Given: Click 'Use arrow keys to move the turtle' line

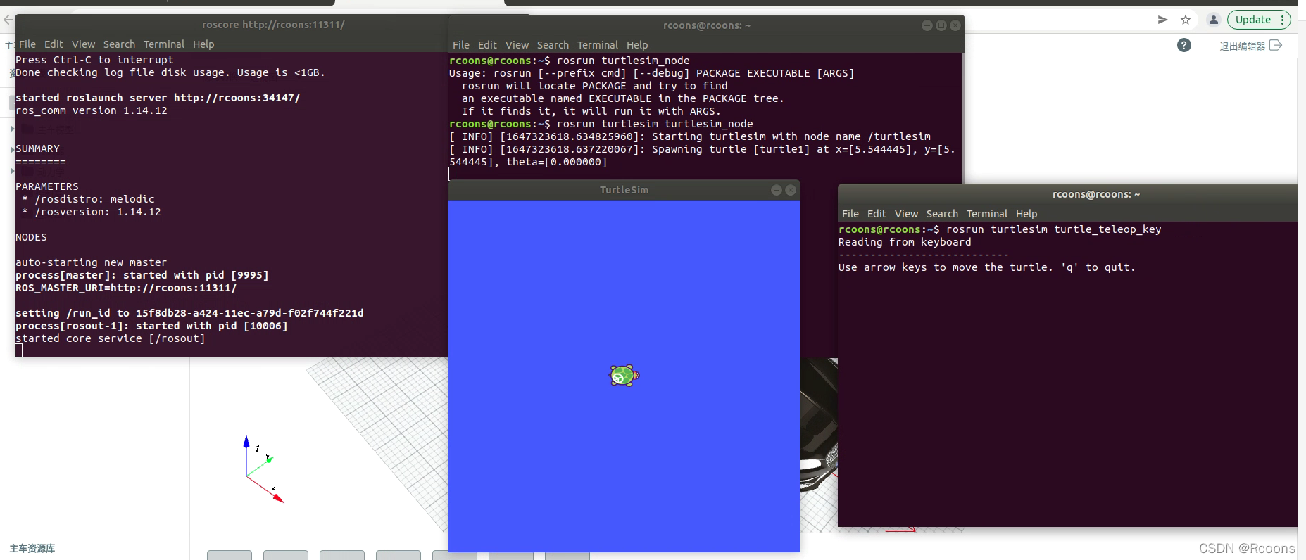Looking at the screenshot, I should [x=986, y=268].
